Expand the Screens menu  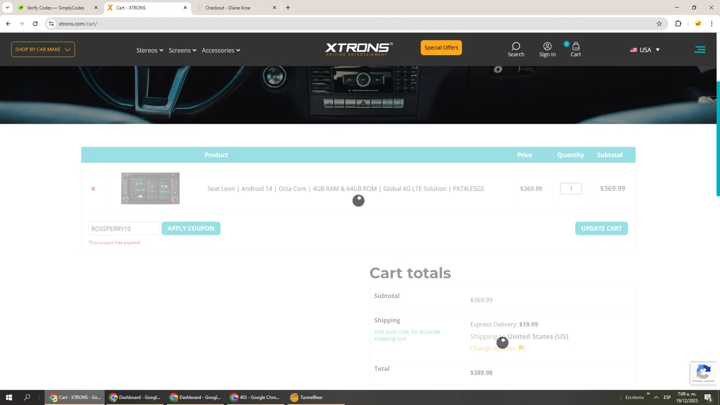click(182, 50)
